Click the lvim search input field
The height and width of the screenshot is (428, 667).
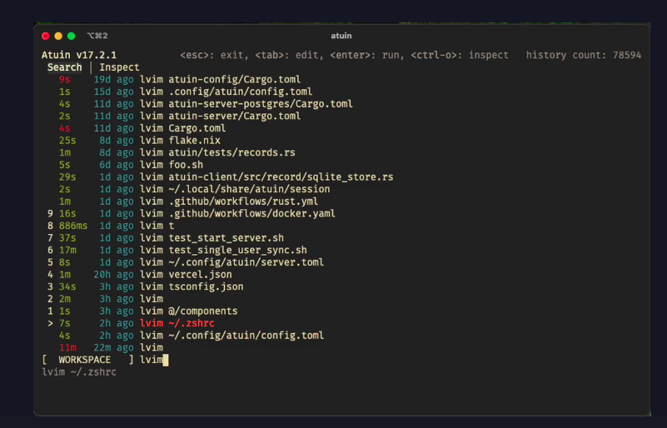point(153,360)
